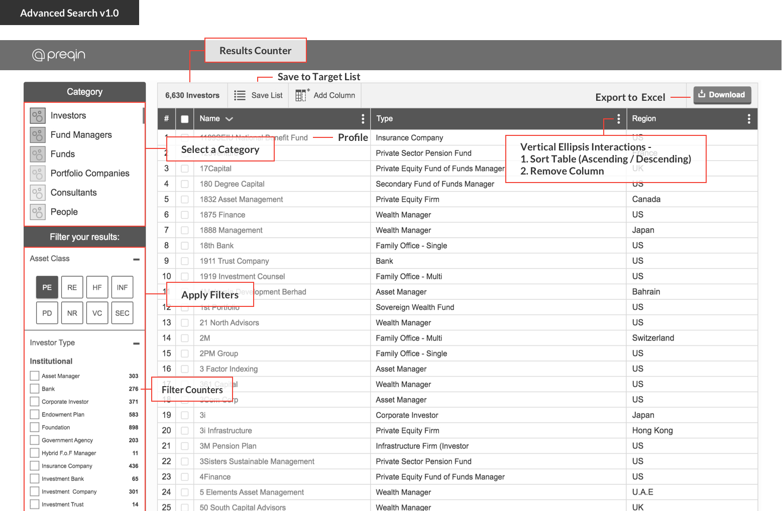This screenshot has width=782, height=511.
Task: Select the Consultants category icon
Action: click(x=37, y=193)
